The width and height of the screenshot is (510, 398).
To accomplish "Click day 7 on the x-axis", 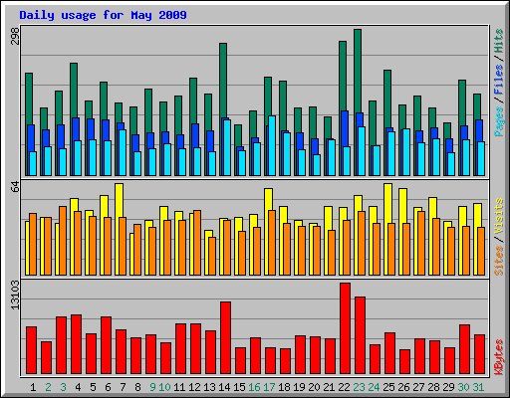I will pos(123,387).
